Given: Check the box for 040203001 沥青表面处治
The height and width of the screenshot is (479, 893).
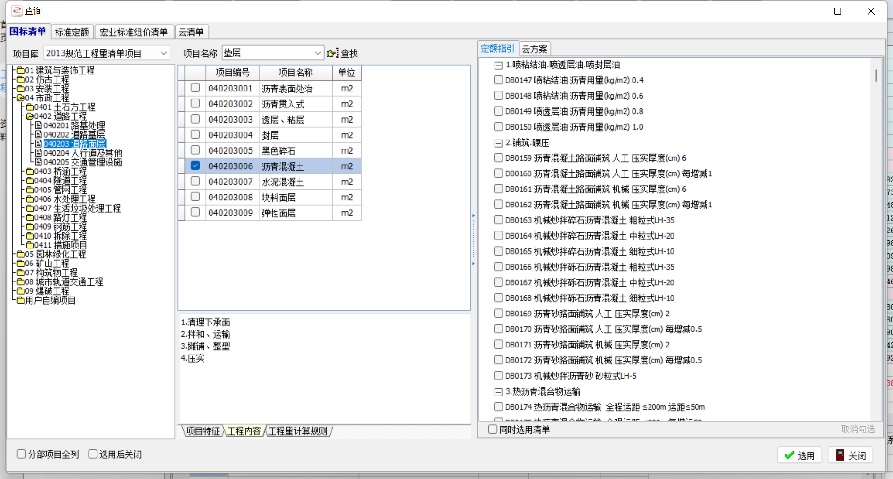Looking at the screenshot, I should [x=195, y=88].
